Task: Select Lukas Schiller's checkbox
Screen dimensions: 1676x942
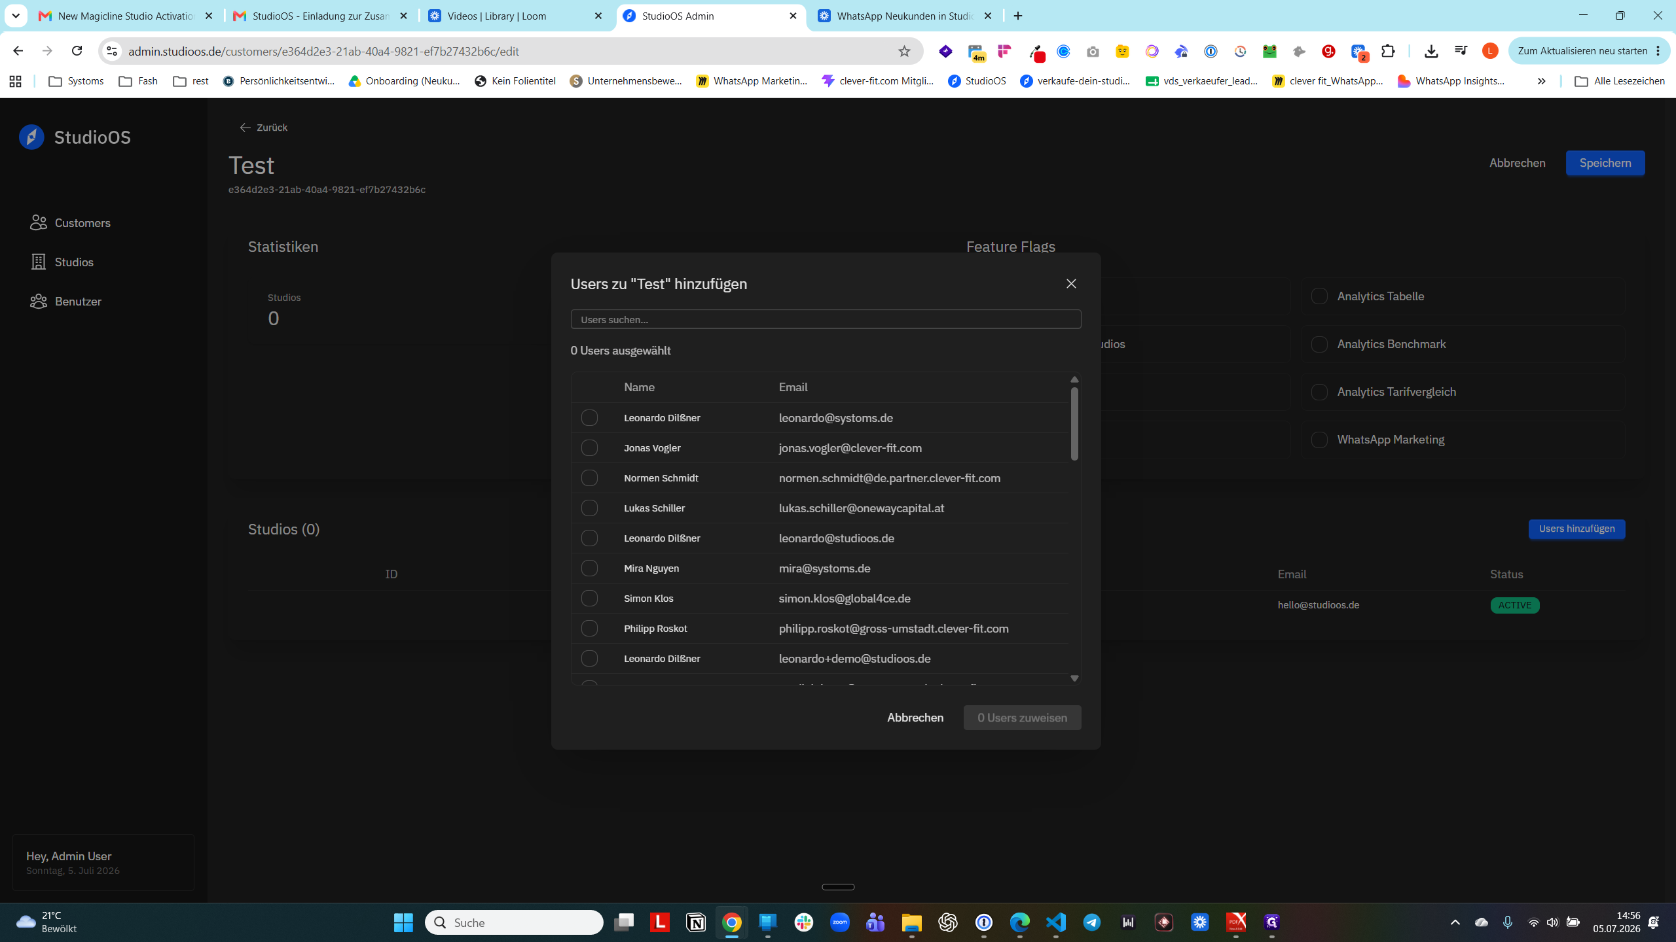Action: [589, 508]
